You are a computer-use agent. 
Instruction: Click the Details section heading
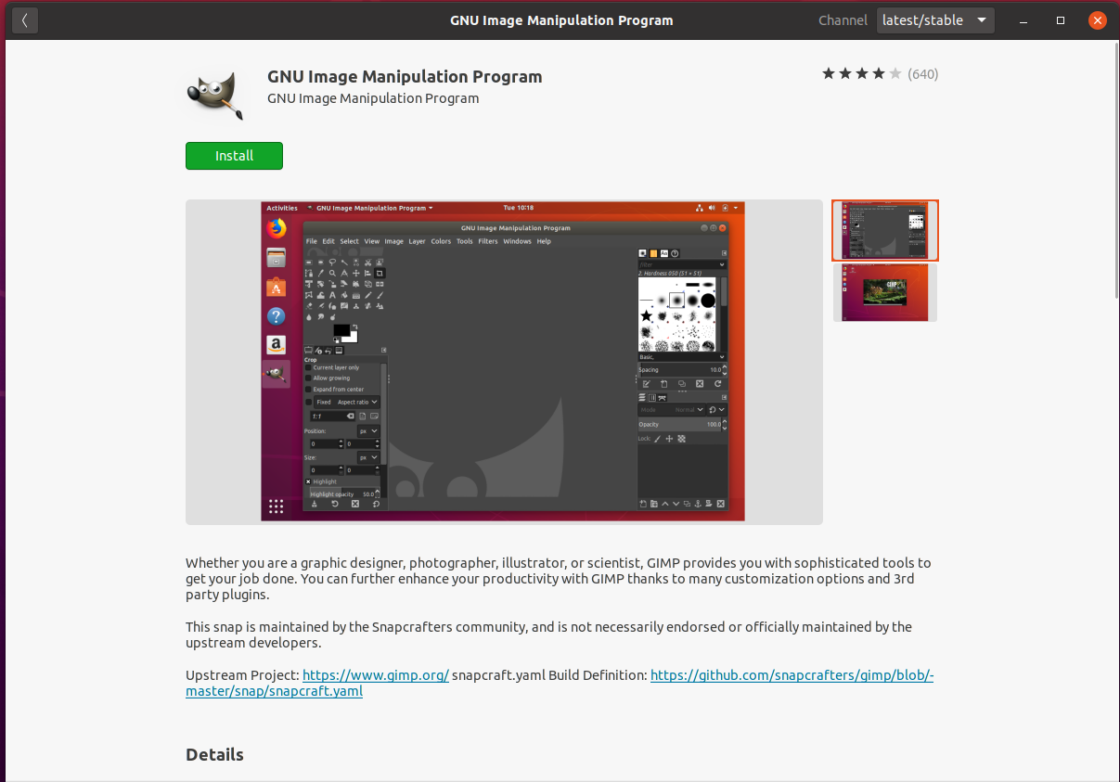pos(214,754)
